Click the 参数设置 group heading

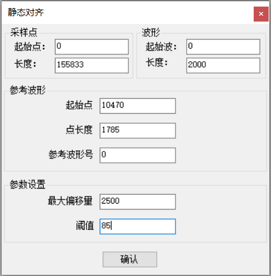point(27,184)
